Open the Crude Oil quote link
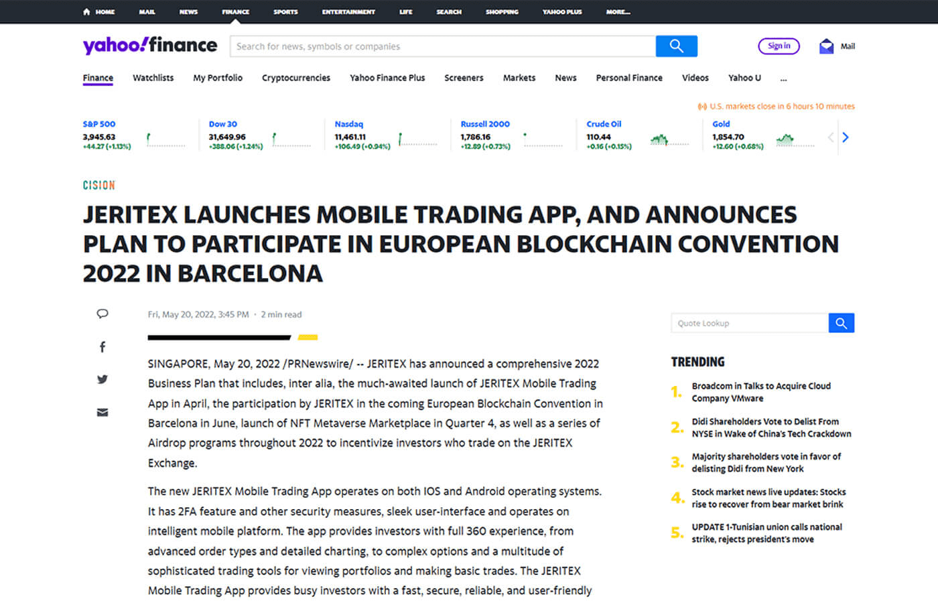938x603 pixels. pyautogui.click(x=604, y=124)
